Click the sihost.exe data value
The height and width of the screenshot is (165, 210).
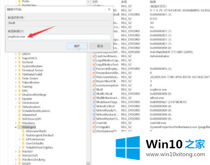click(x=157, y=98)
